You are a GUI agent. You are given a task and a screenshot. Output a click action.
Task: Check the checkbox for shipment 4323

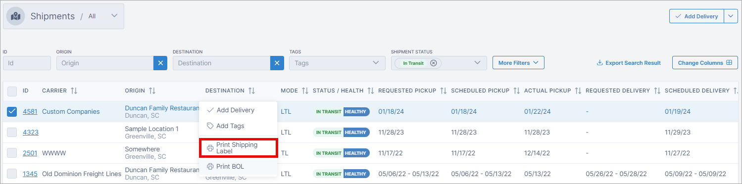(12, 133)
